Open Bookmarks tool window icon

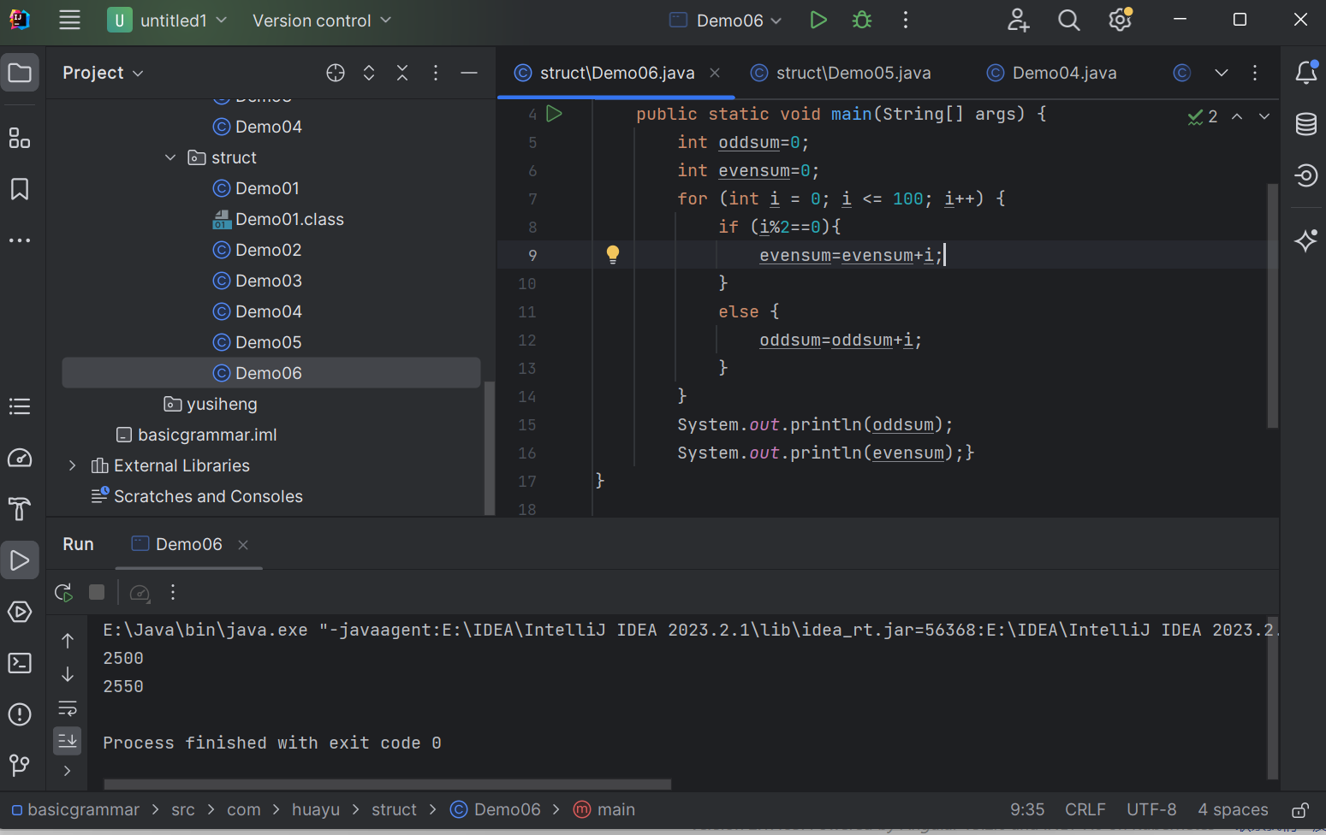tap(20, 189)
